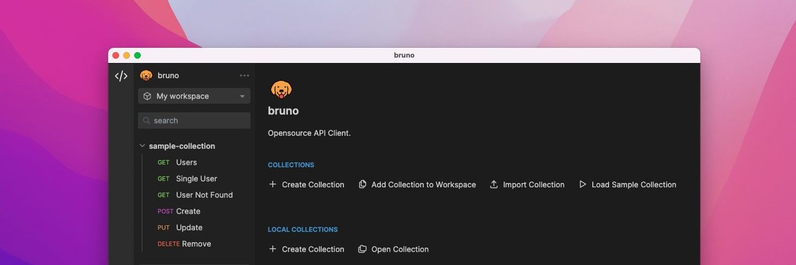The height and width of the screenshot is (265, 796).
Task: Open the GET Single User request
Action: [x=196, y=179]
